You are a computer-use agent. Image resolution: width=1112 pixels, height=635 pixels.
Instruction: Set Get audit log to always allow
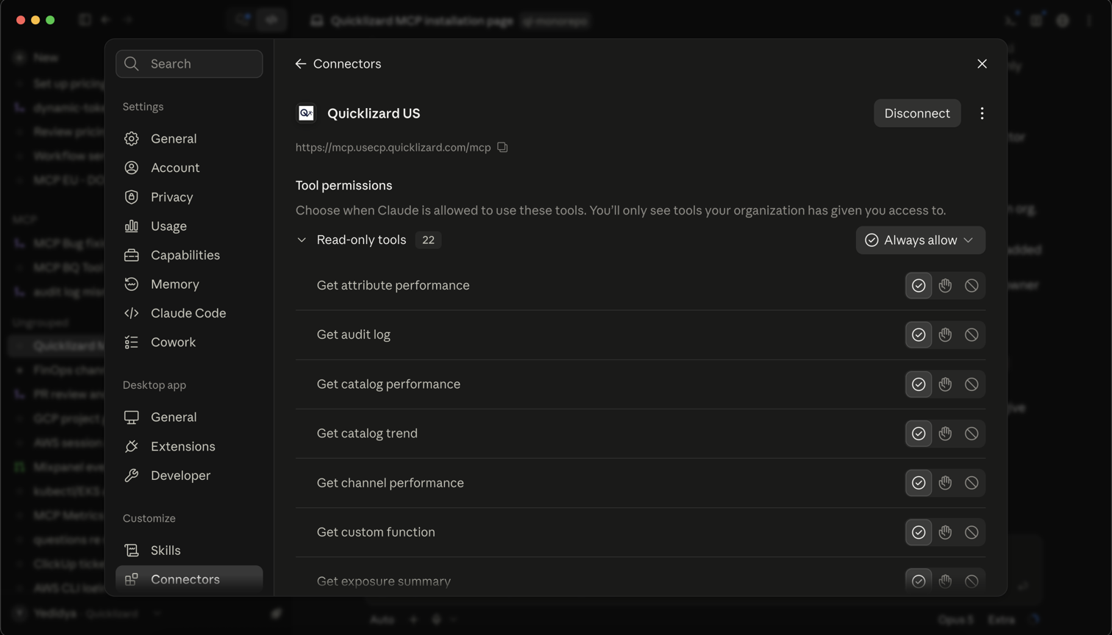[x=919, y=334]
